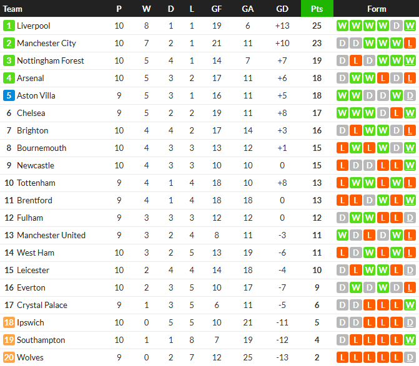Screen dimensions: 419x366
Task: Open Wolves' latest draw form icon
Action: pyautogui.click(x=410, y=357)
